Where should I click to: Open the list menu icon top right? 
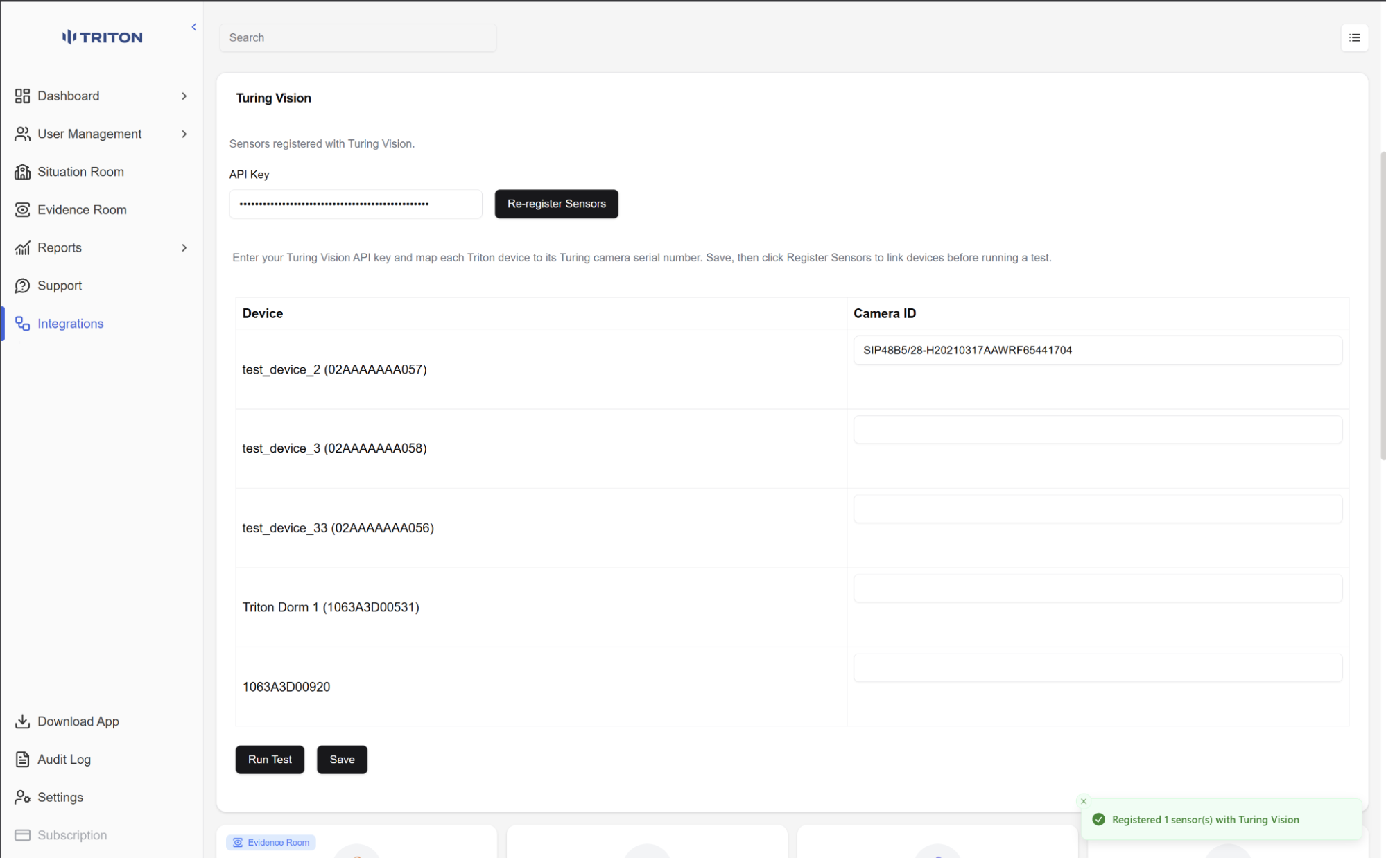click(x=1354, y=37)
